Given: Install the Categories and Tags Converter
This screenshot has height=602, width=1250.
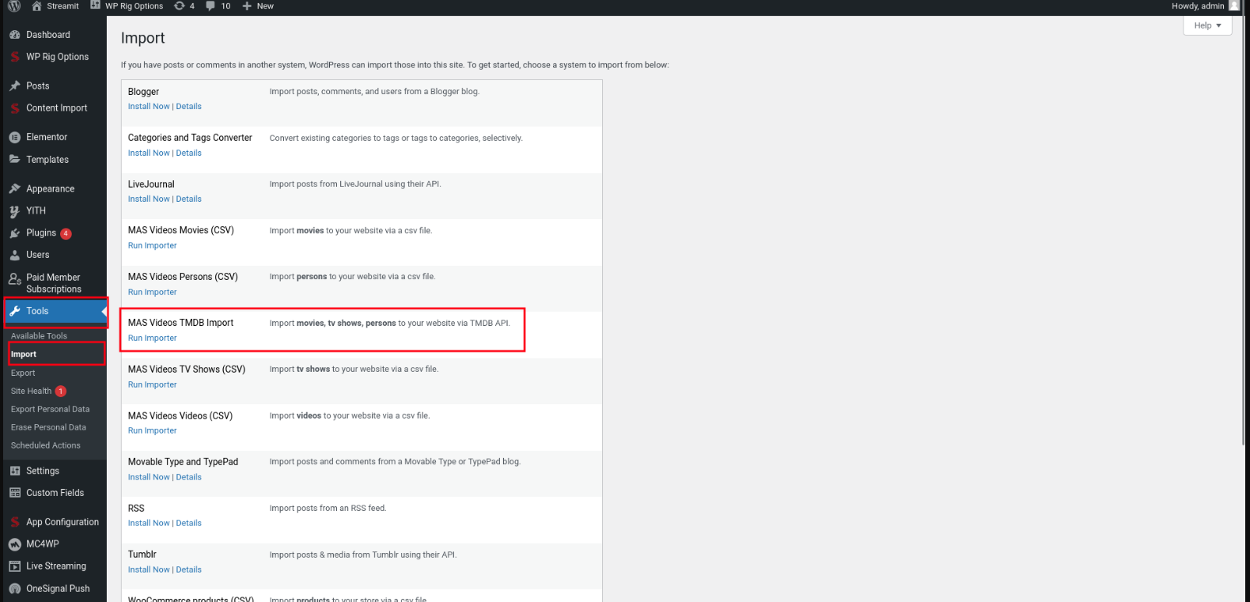Looking at the screenshot, I should click(149, 153).
